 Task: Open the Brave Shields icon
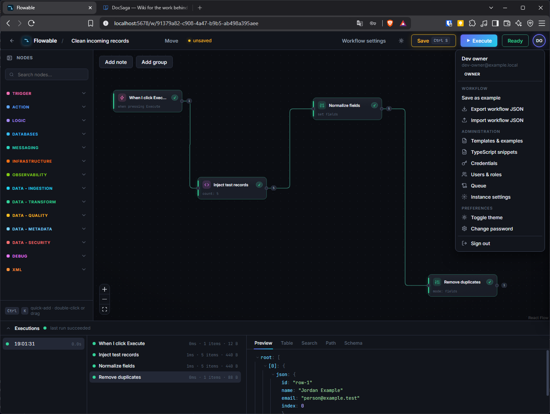pos(390,23)
